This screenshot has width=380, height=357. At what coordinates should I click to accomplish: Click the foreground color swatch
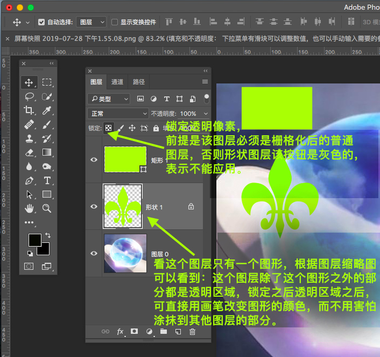pos(34,240)
